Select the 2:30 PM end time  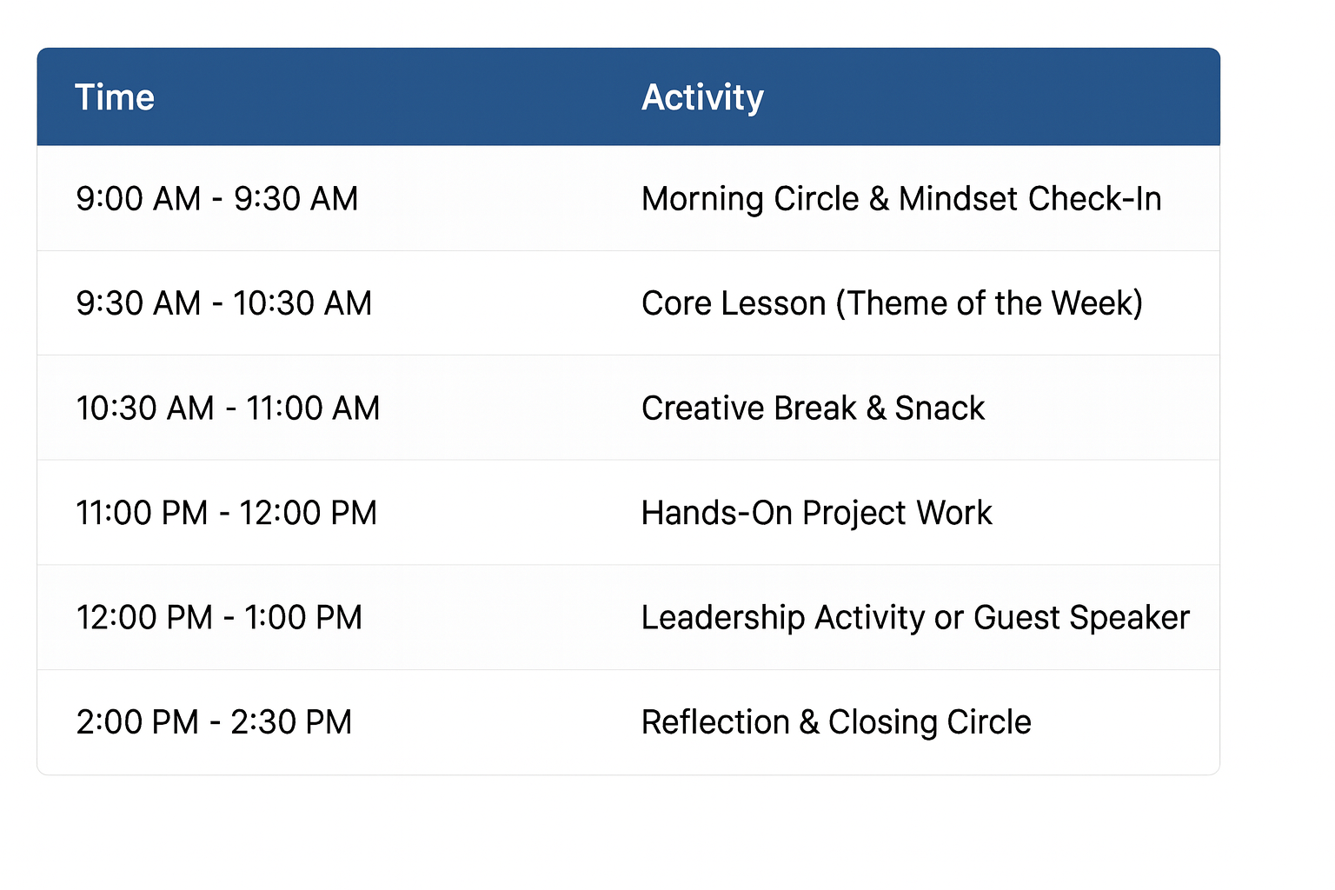coord(291,722)
